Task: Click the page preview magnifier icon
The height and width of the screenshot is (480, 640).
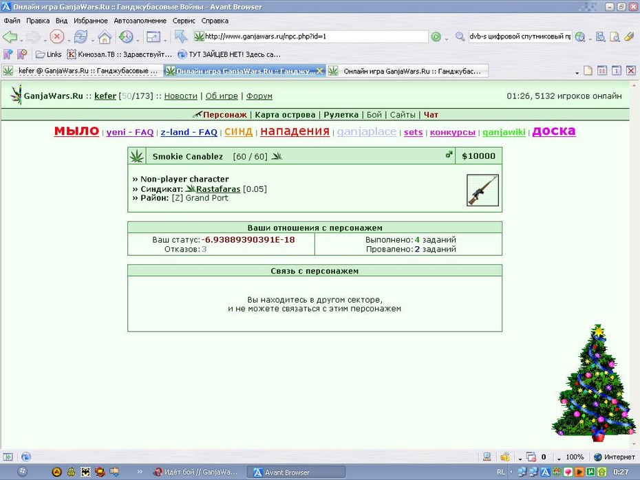Action: (x=615, y=36)
